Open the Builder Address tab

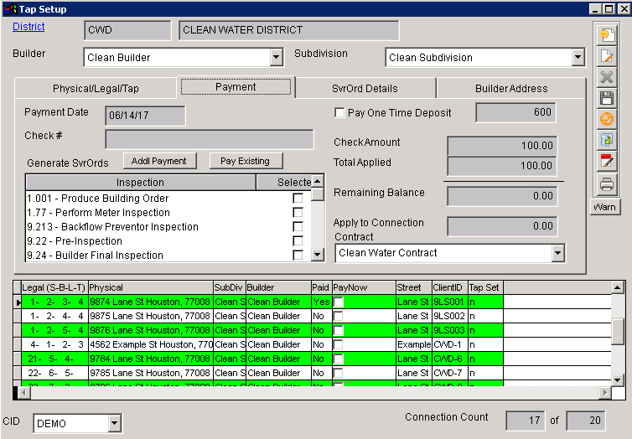pos(510,88)
